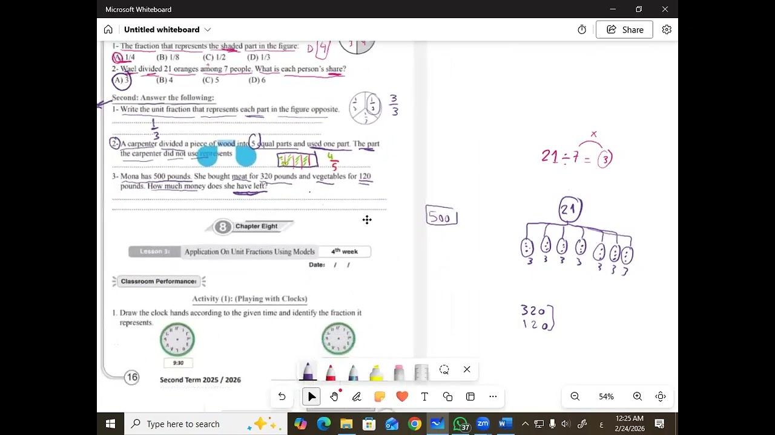Select the red pen
Image resolution: width=775 pixels, height=435 pixels.
click(x=331, y=371)
